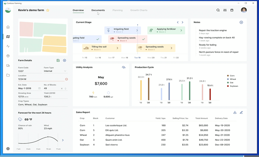Viewport: 259px width, 157px height.
Task: Open the filter sliders settings icon
Action: click(x=225, y=10)
